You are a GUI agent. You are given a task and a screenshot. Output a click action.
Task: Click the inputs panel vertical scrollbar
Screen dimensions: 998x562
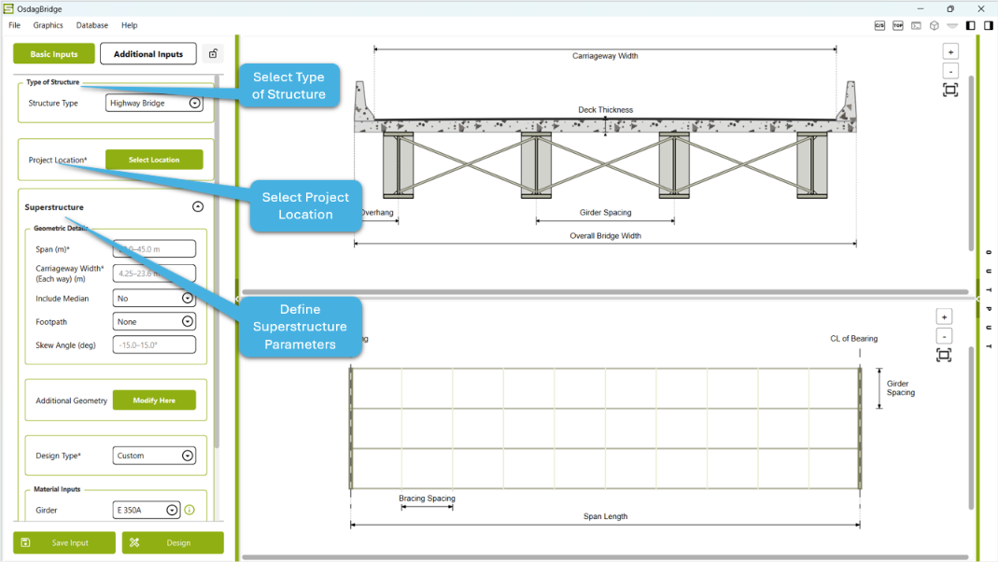point(217,261)
